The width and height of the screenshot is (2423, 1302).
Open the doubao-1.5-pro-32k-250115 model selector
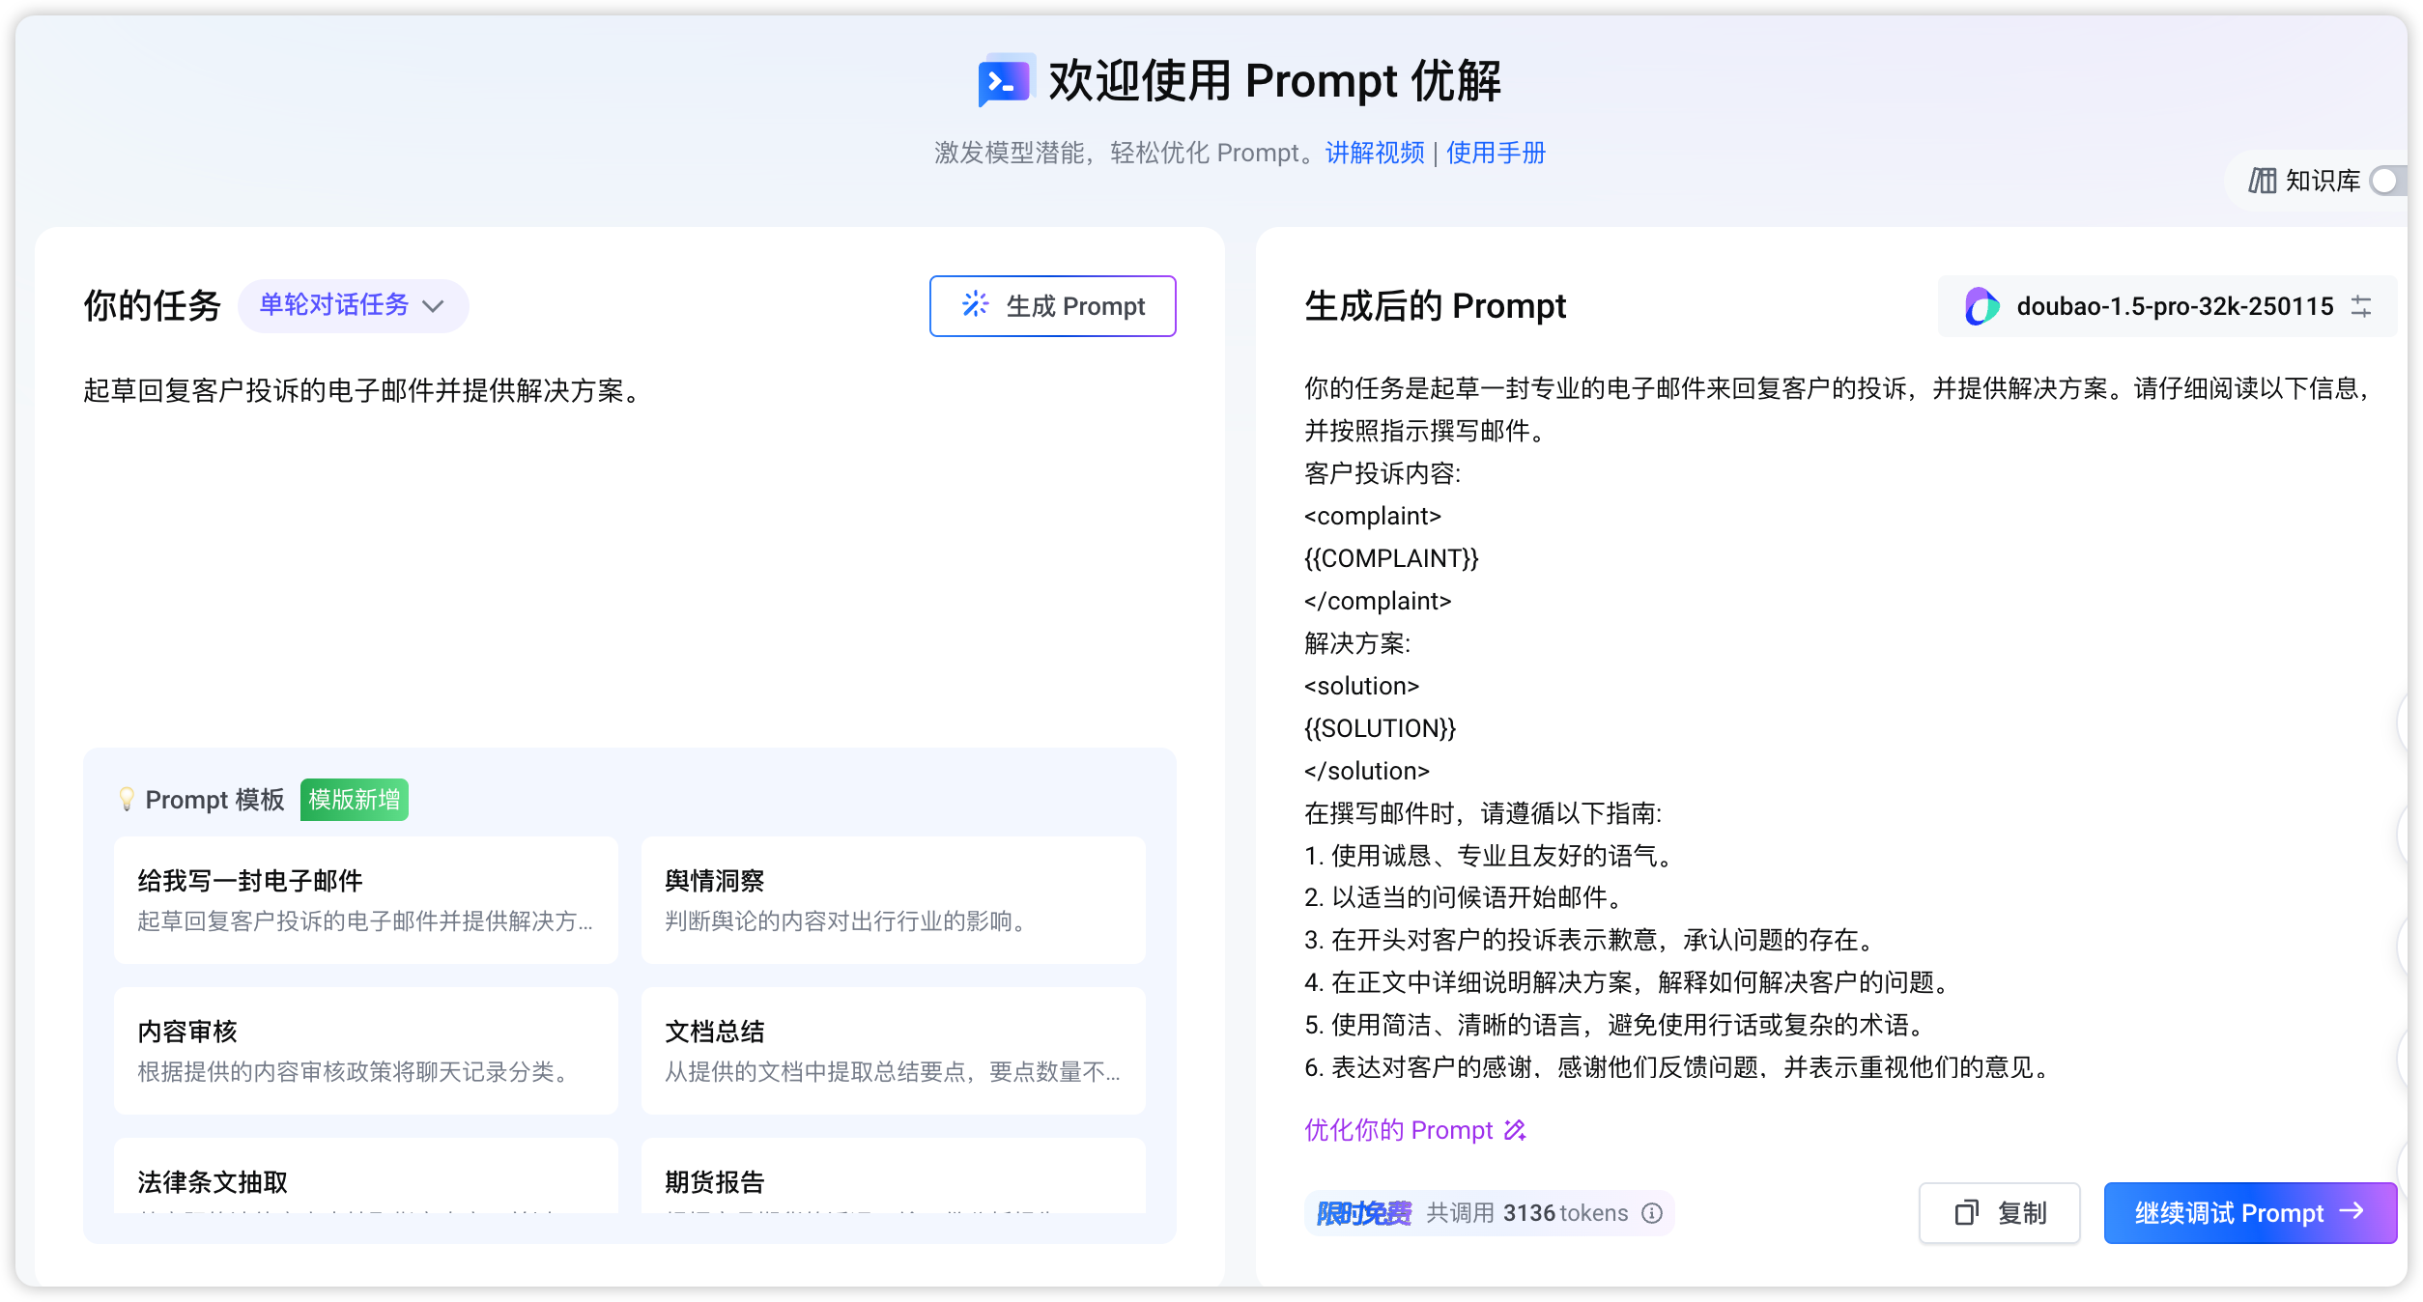2174,306
